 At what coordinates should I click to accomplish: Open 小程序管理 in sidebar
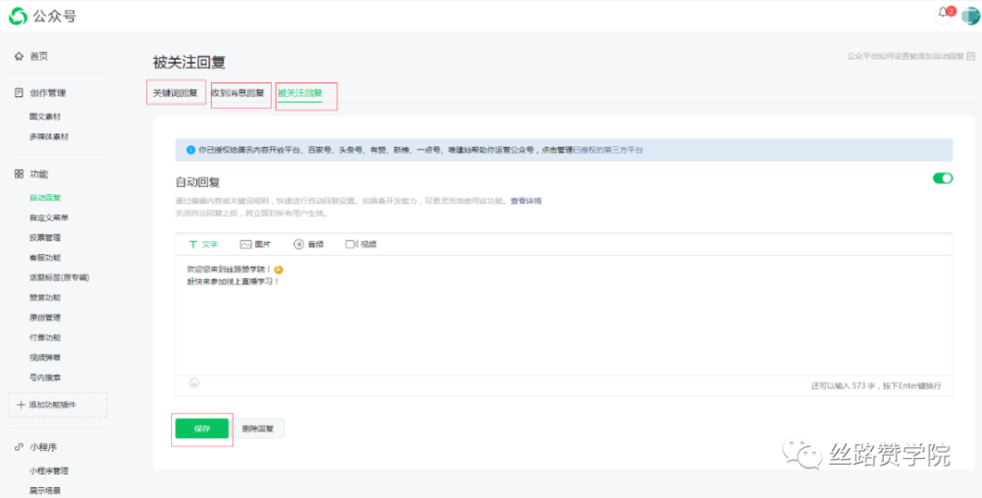click(49, 472)
